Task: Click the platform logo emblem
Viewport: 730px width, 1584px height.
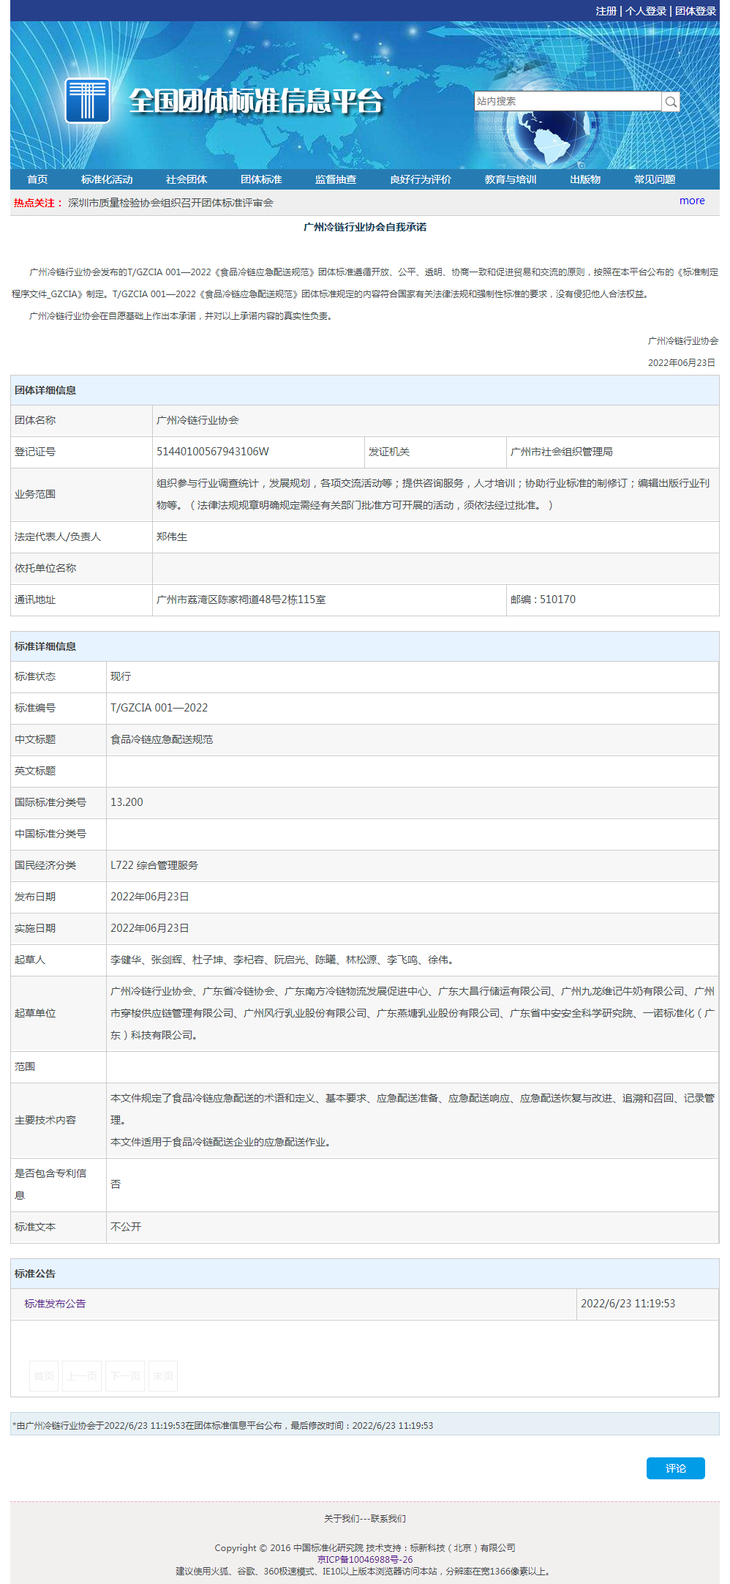Action: pos(88,100)
